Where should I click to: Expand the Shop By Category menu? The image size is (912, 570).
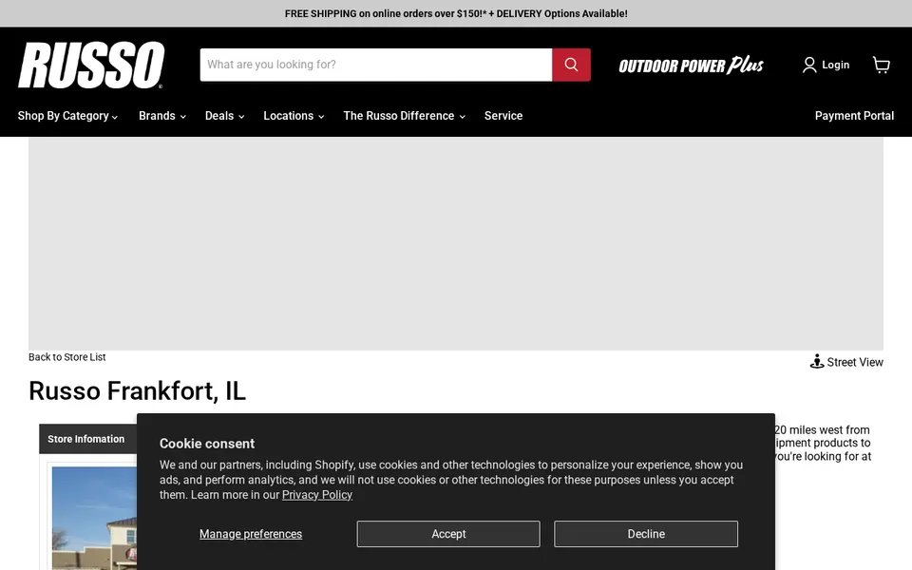coord(67,116)
